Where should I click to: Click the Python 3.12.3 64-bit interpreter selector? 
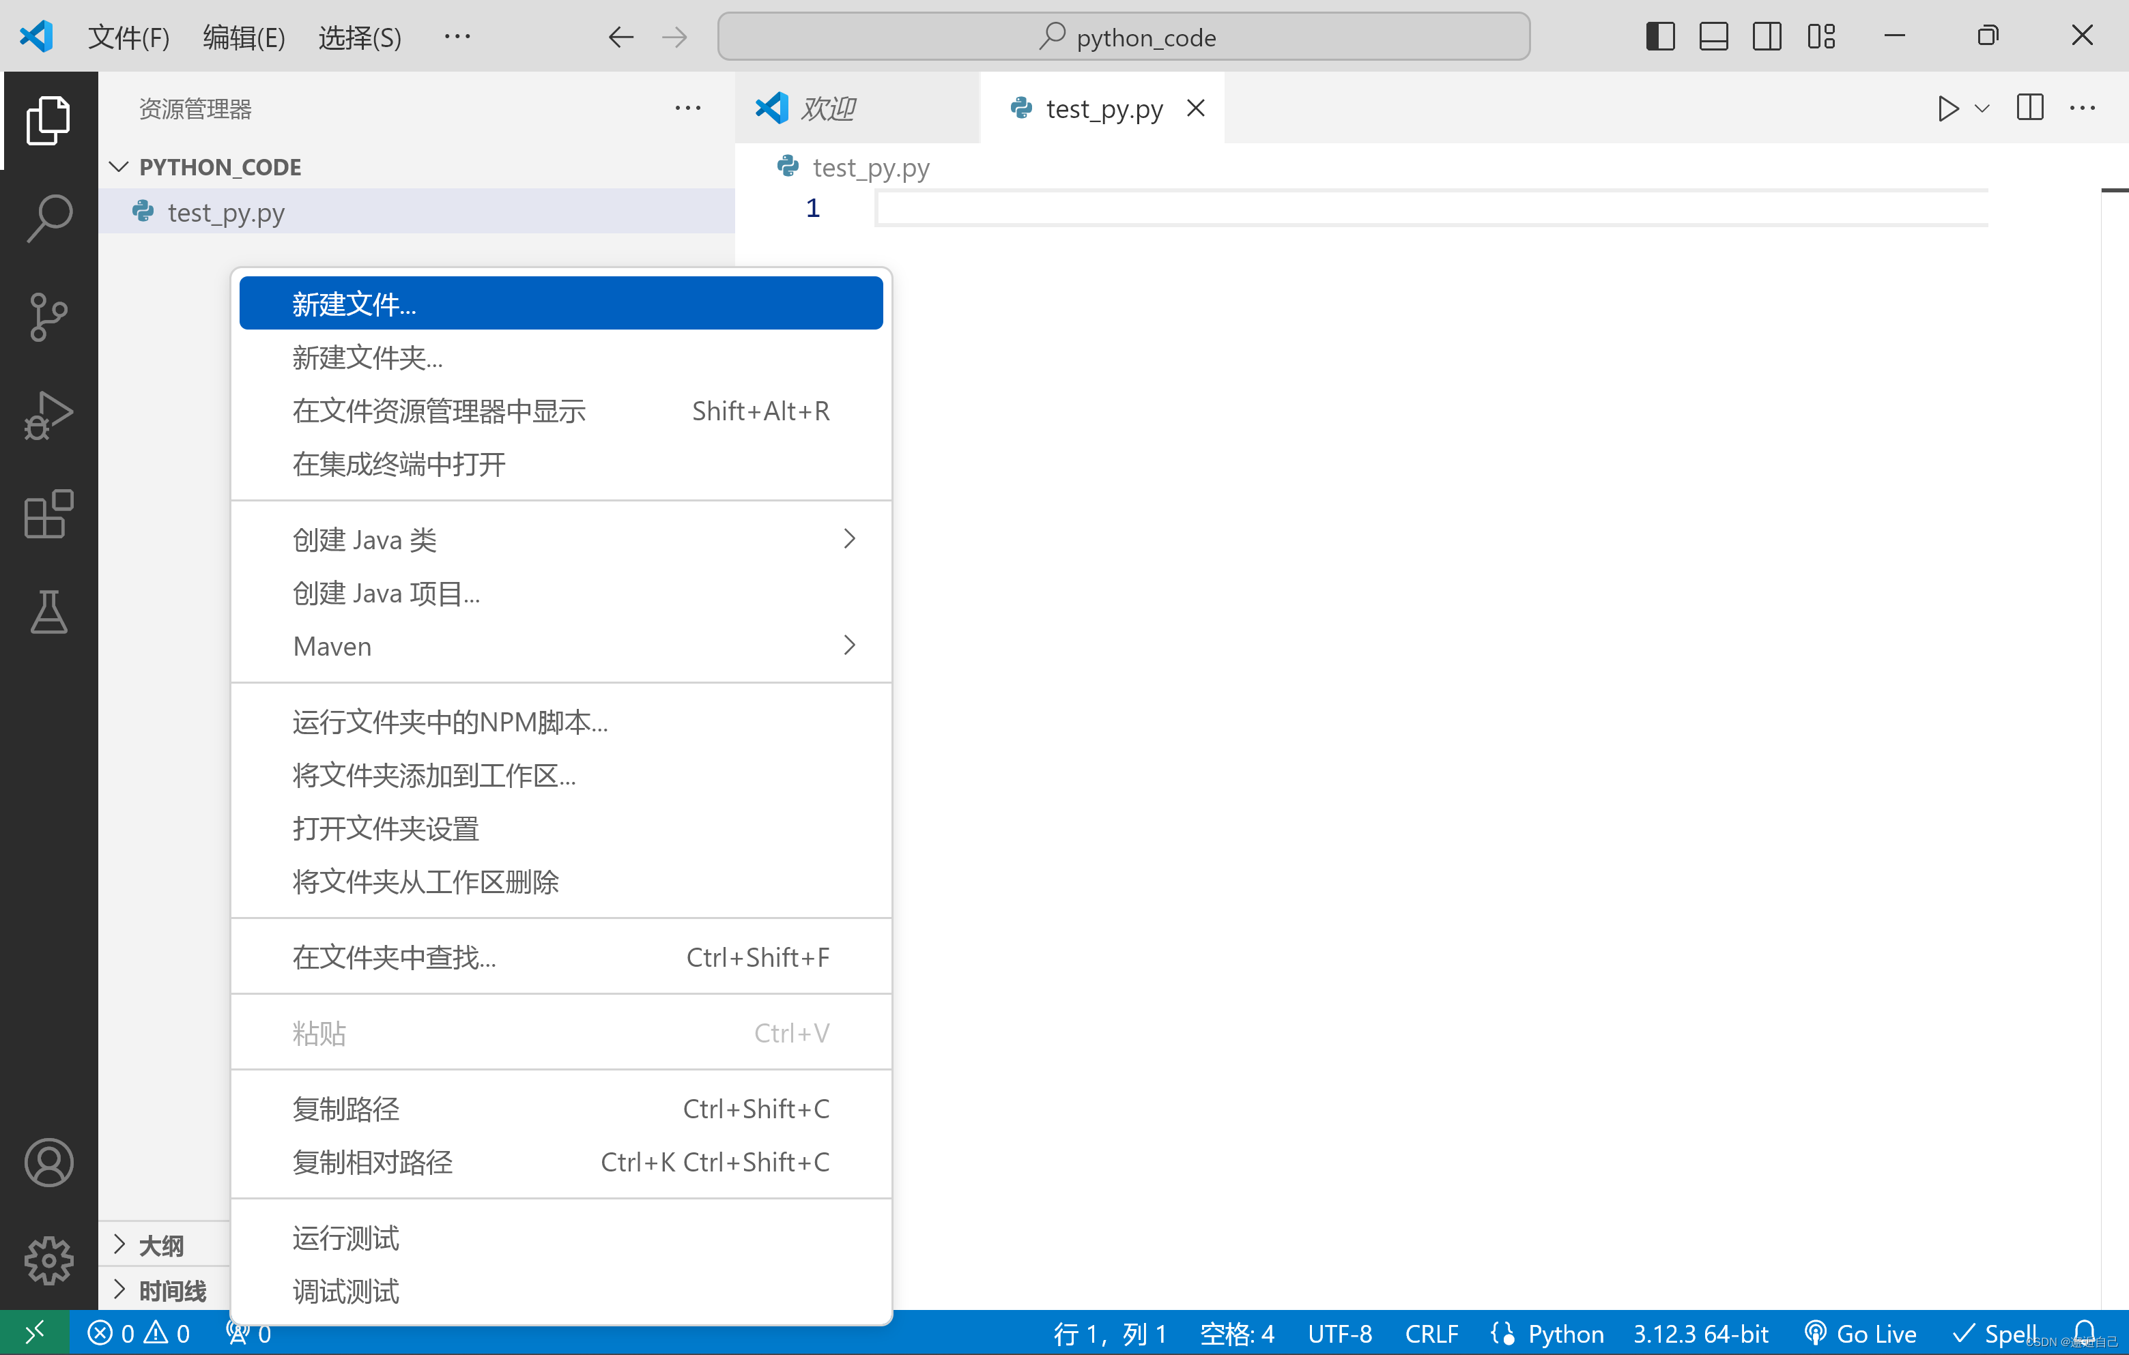[1700, 1333]
